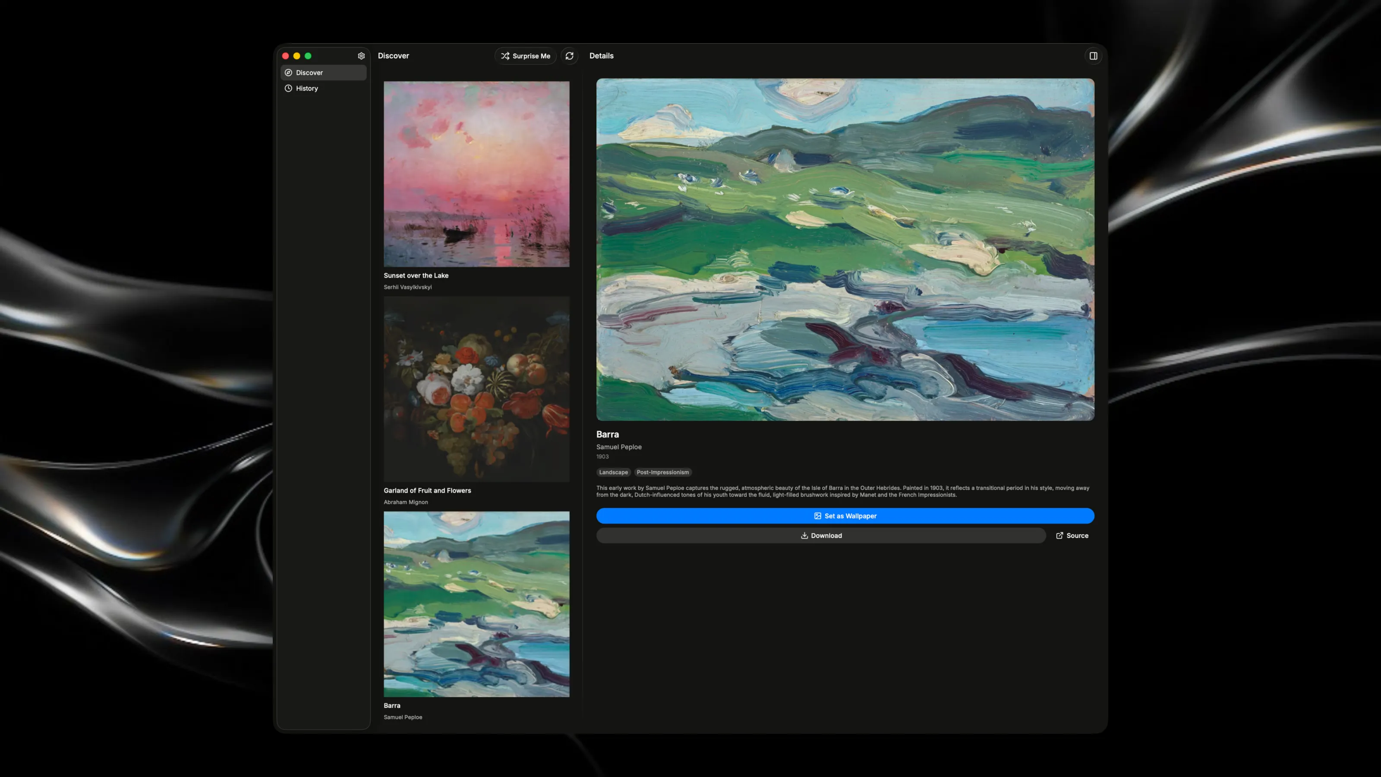Image resolution: width=1381 pixels, height=777 pixels.
Task: Close the window with the red button
Action: [286, 56]
